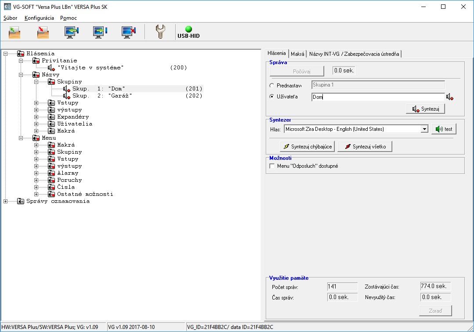This screenshot has width=474, height=332.
Task: Click the green USB-HID status indicator
Action: click(188, 29)
